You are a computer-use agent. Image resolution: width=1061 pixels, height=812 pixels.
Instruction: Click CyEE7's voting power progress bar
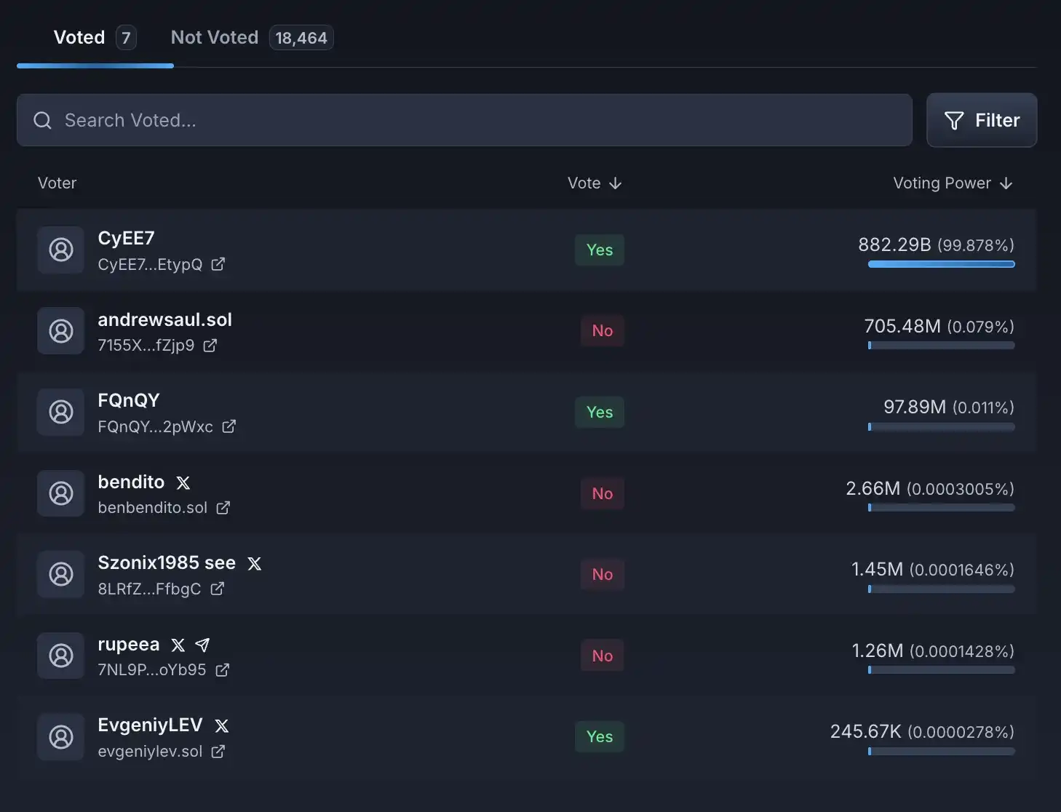(941, 264)
